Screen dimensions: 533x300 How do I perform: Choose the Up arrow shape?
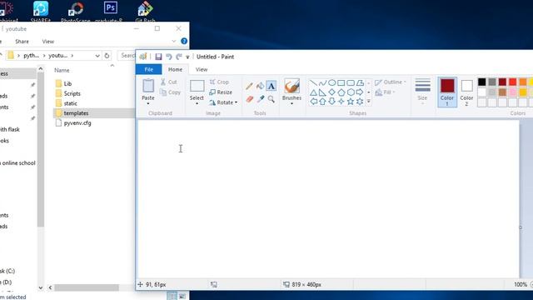pos(322,102)
